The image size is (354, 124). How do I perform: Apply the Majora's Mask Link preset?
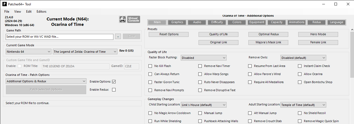click(268, 42)
